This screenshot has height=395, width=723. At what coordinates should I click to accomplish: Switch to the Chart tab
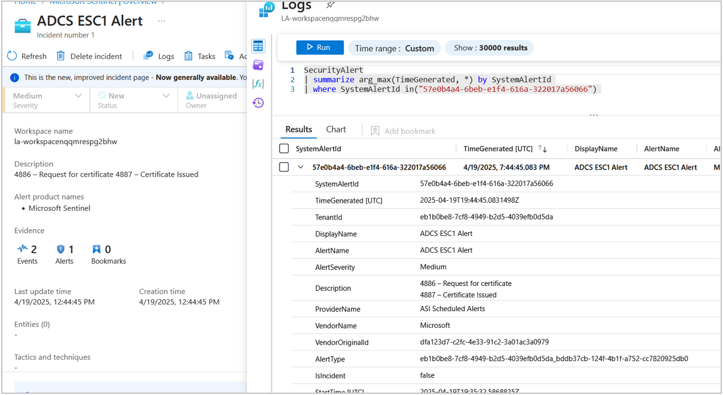click(x=336, y=129)
